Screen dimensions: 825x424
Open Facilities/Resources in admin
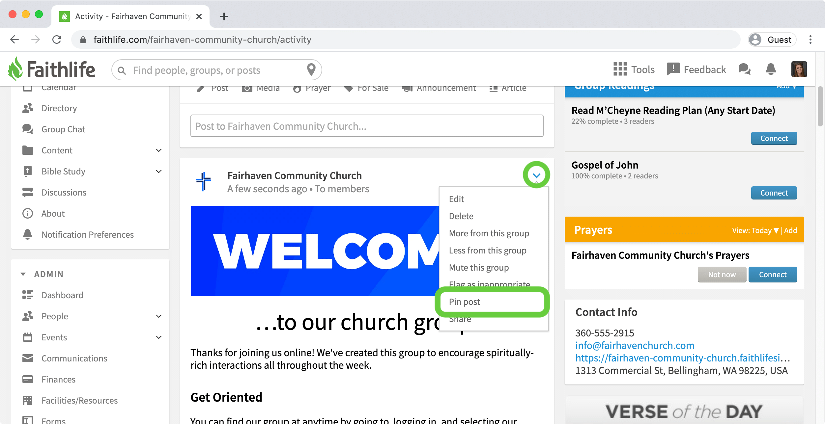point(79,400)
